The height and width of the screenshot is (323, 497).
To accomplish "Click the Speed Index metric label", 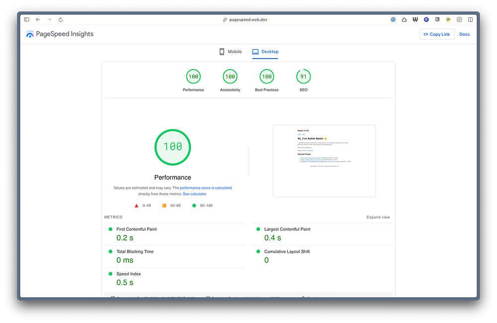I will pos(128,274).
